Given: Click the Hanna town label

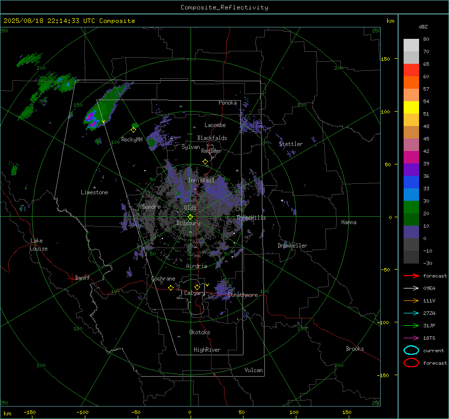Looking at the screenshot, I should click(x=349, y=222).
